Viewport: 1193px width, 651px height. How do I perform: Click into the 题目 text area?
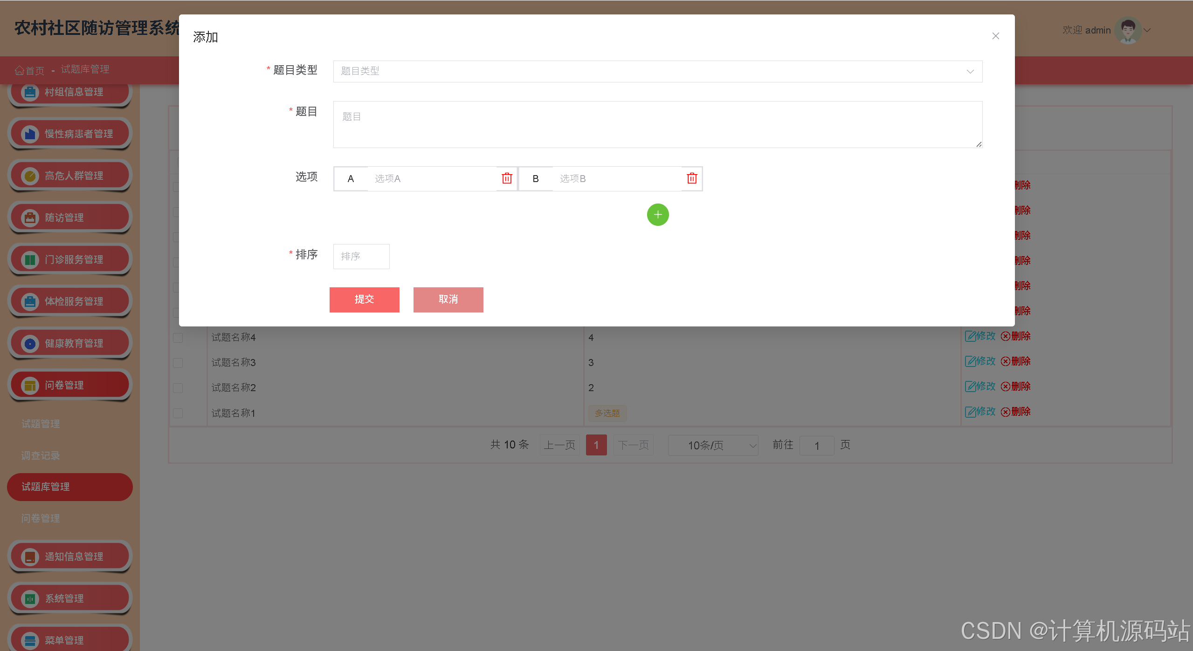click(657, 124)
